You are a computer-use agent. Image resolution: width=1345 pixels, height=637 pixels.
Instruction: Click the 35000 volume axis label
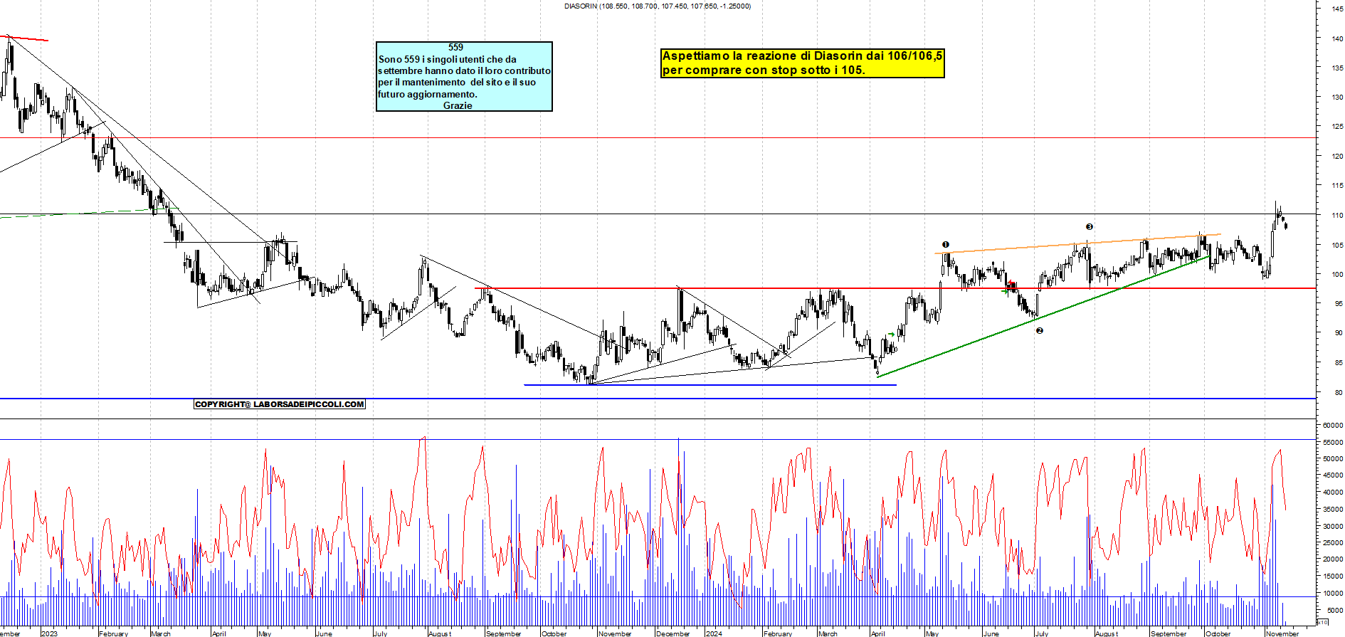tap(1333, 510)
